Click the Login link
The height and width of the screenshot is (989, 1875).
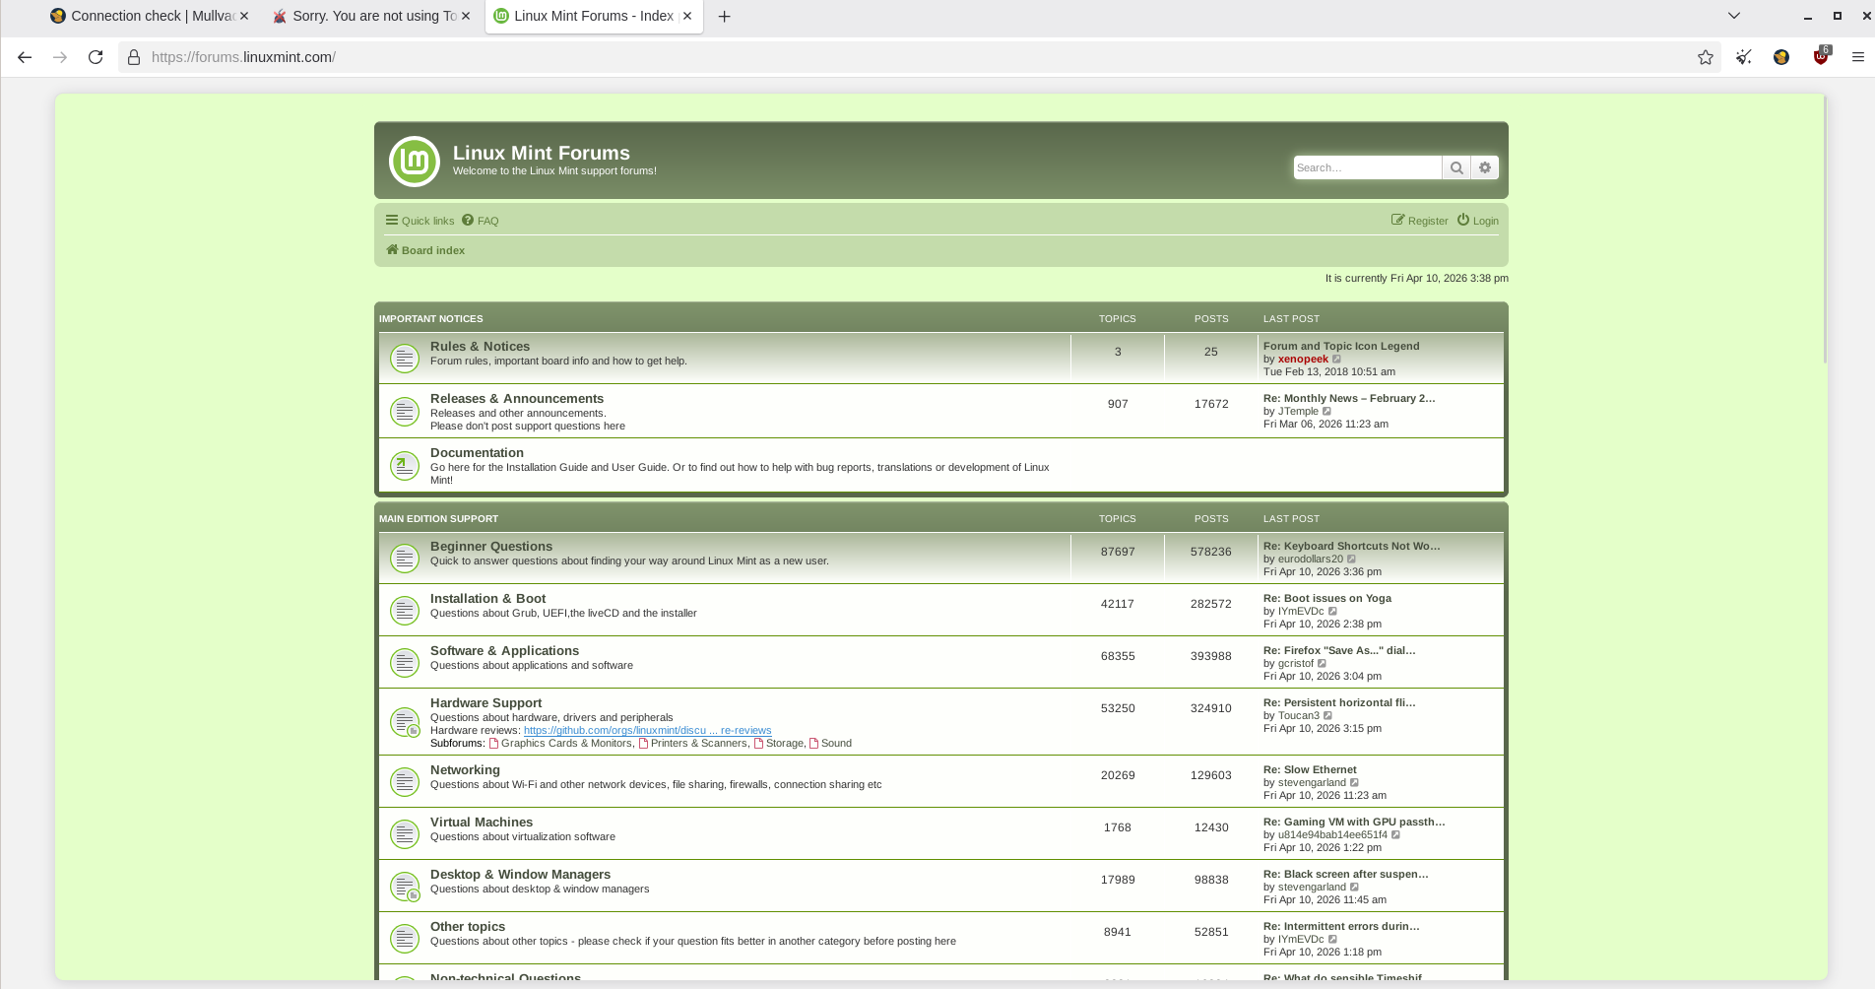(x=1478, y=221)
